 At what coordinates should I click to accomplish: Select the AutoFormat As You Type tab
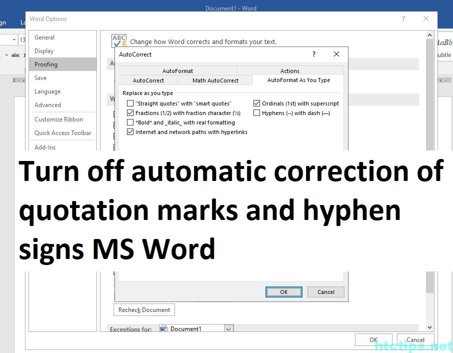298,80
